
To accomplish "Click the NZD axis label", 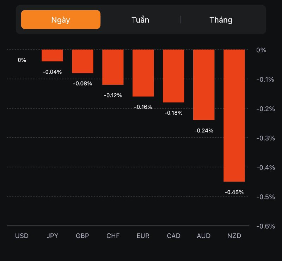I will pyautogui.click(x=234, y=236).
